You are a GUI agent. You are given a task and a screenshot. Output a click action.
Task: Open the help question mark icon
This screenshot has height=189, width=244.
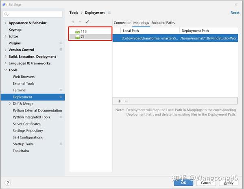(7, 183)
